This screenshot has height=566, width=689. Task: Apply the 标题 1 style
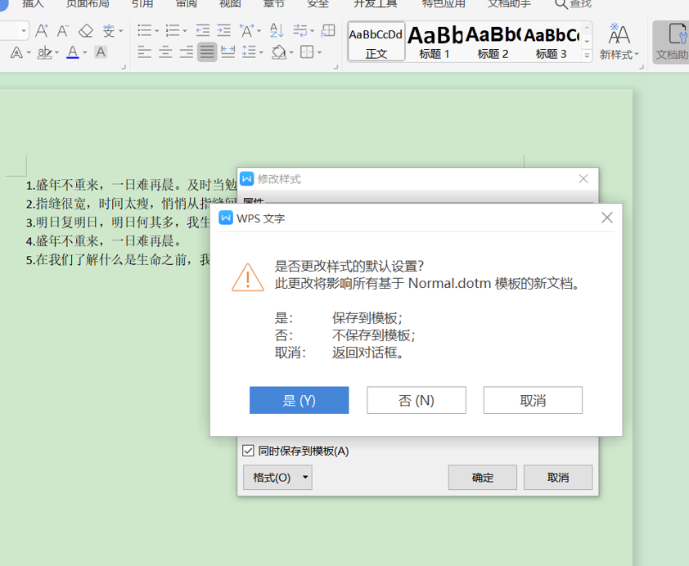pyautogui.click(x=435, y=42)
